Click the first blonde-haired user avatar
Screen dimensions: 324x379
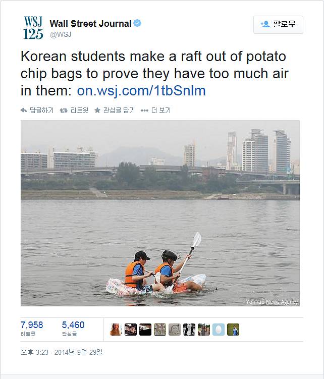[x=116, y=330]
